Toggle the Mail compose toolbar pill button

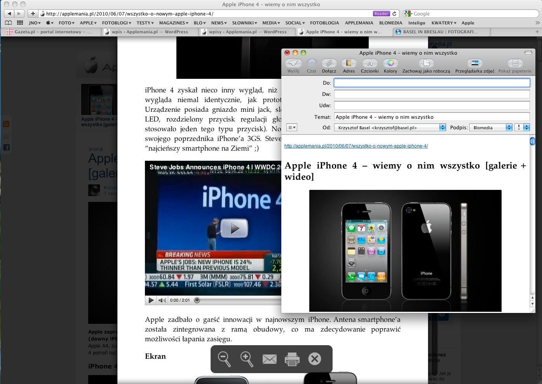[528, 53]
